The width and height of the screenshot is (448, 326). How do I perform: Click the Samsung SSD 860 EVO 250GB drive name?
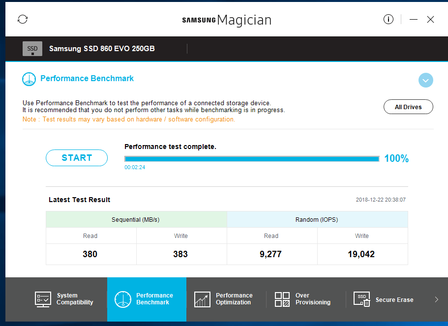point(102,49)
